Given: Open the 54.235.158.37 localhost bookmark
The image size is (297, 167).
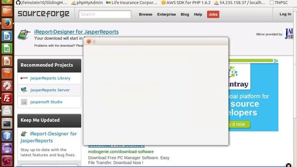Looking at the screenshot, I should (x=240, y=3).
